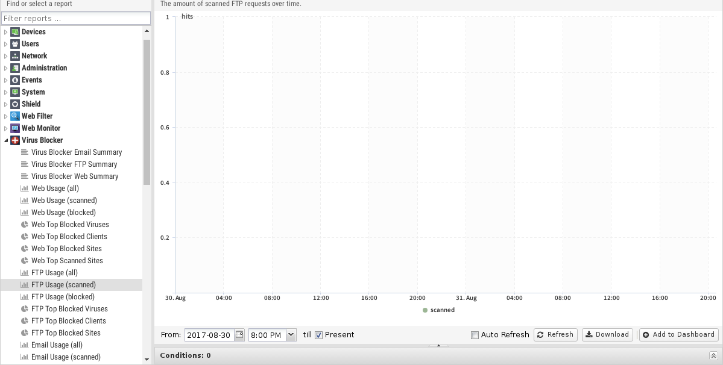
Task: Click the Email Usage (all) chart icon
Action: click(25, 345)
